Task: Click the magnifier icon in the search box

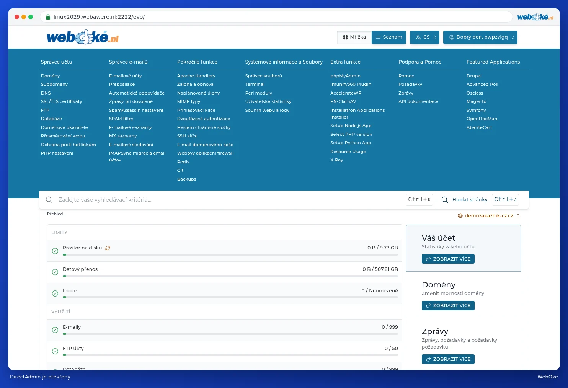Action: click(49, 200)
